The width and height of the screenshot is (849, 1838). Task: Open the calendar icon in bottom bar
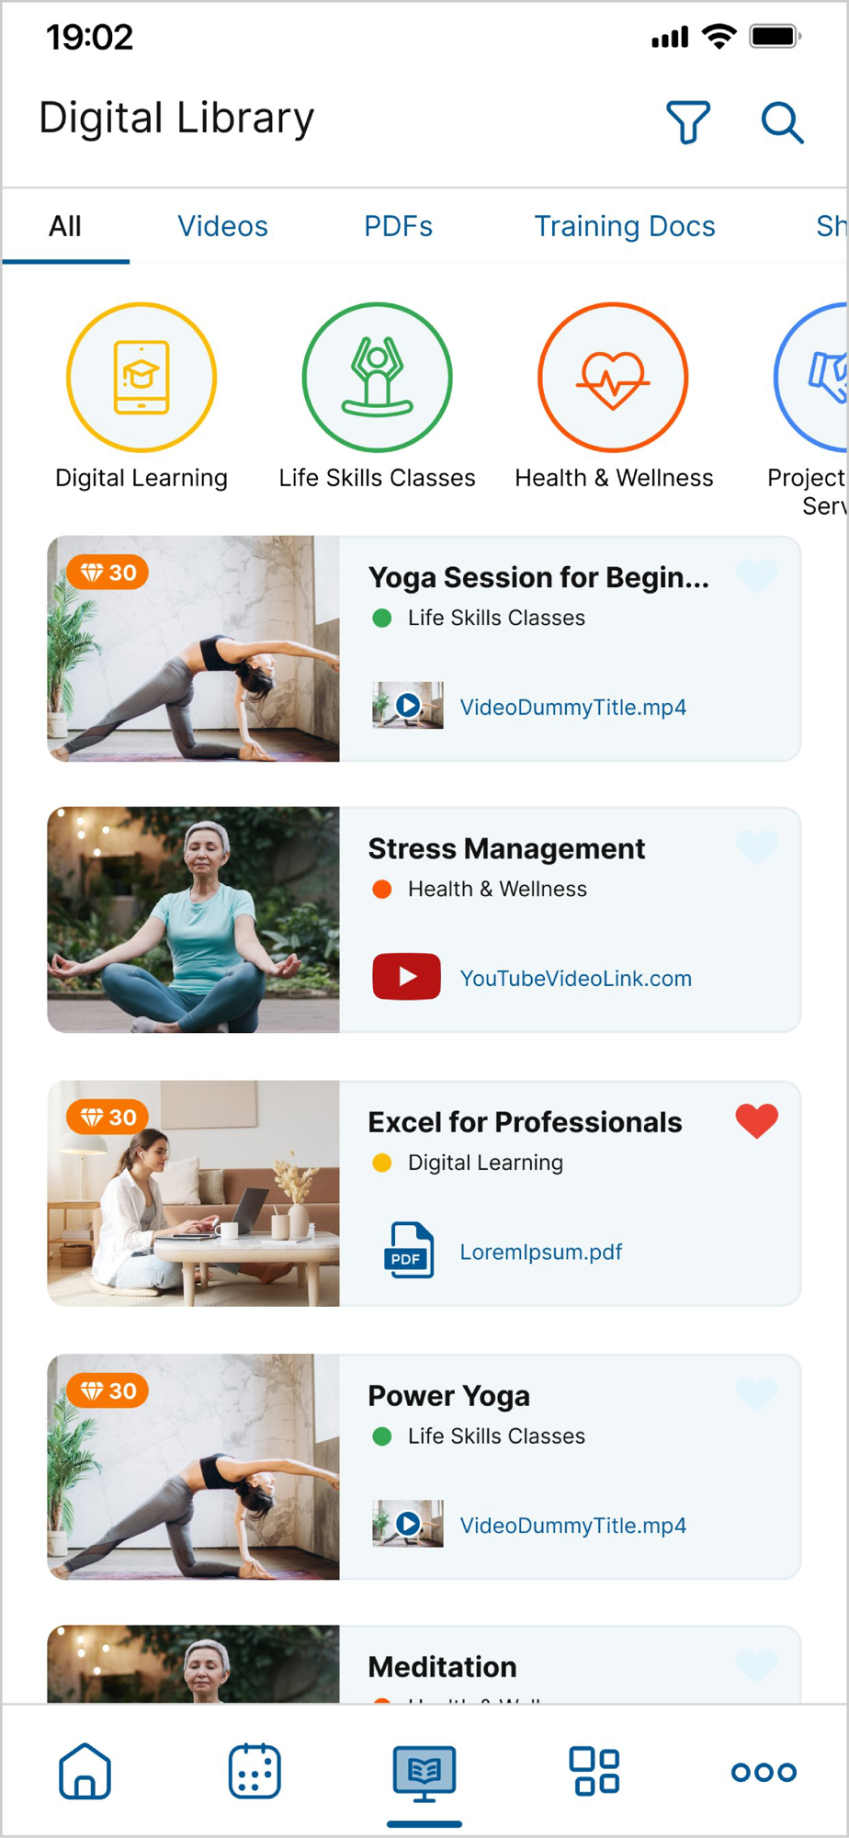tap(255, 1771)
